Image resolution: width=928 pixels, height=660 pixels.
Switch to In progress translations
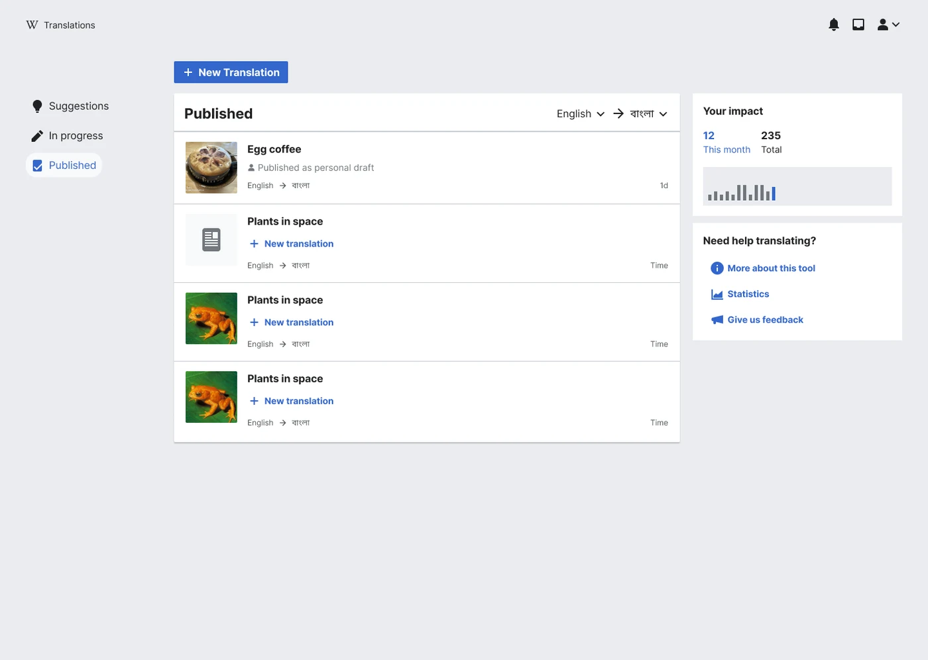[68, 136]
